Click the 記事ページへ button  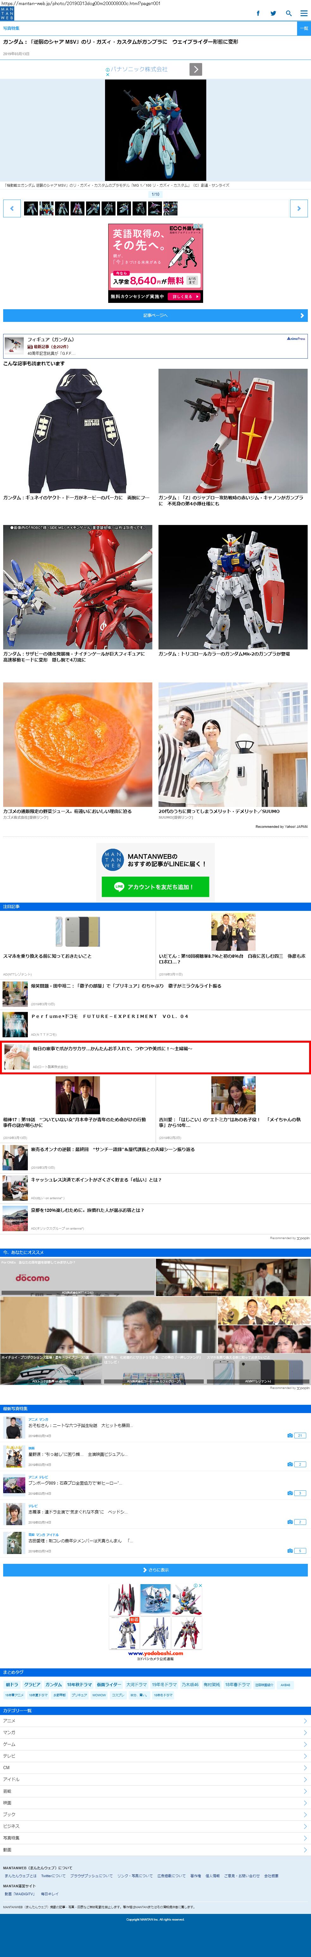[156, 315]
